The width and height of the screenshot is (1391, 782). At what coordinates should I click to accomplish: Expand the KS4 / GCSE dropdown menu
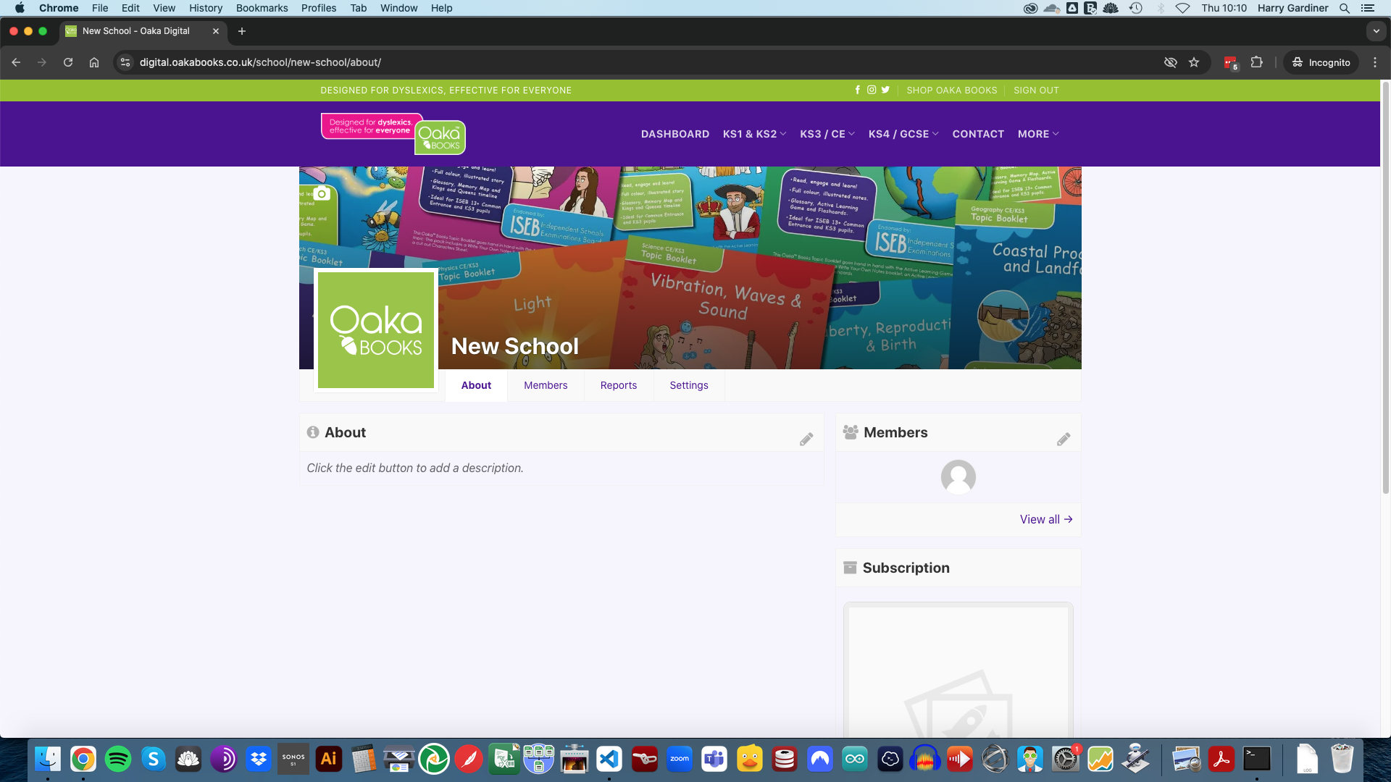903,134
